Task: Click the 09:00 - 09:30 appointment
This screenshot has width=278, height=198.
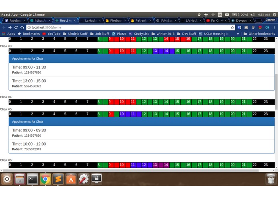Action: click(142, 133)
